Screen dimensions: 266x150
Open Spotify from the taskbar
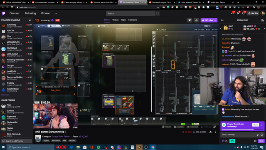[99, 147]
